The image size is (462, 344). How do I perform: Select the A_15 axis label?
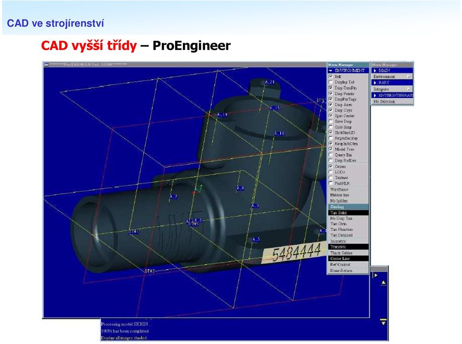pyautogui.click(x=274, y=108)
